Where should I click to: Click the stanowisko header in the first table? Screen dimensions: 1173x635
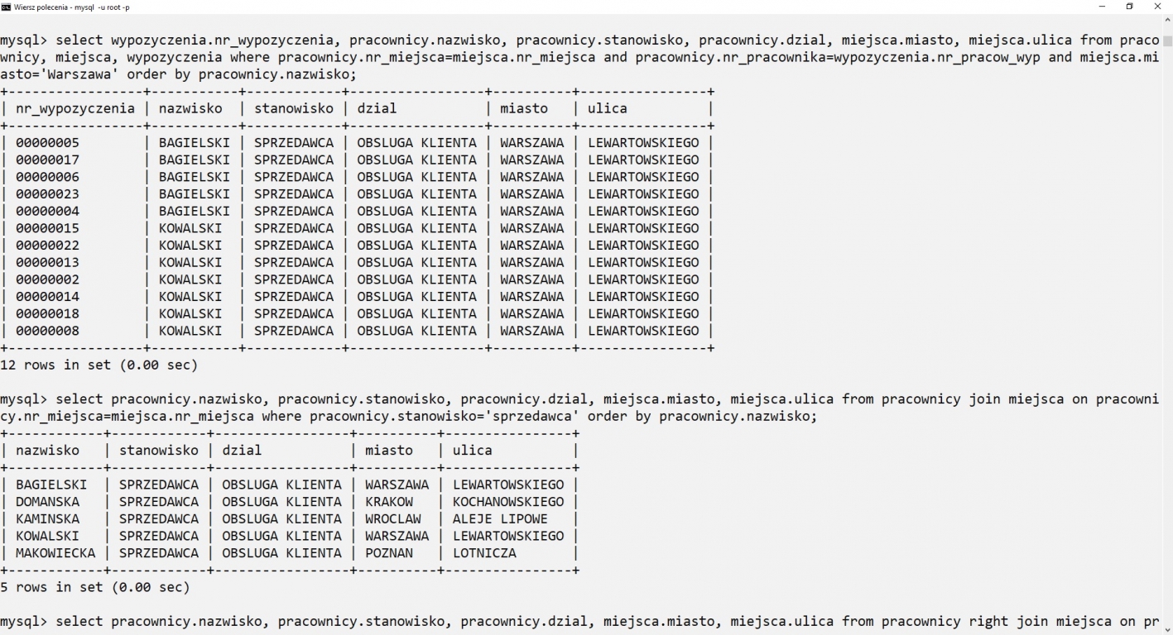[294, 108]
